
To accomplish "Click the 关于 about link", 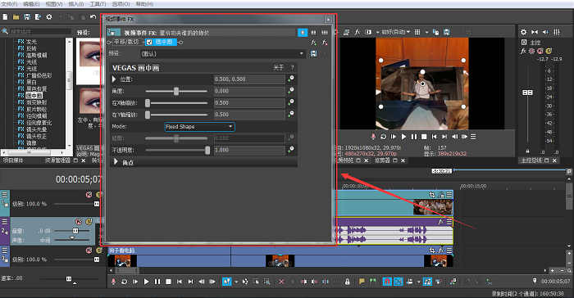I will [278, 68].
